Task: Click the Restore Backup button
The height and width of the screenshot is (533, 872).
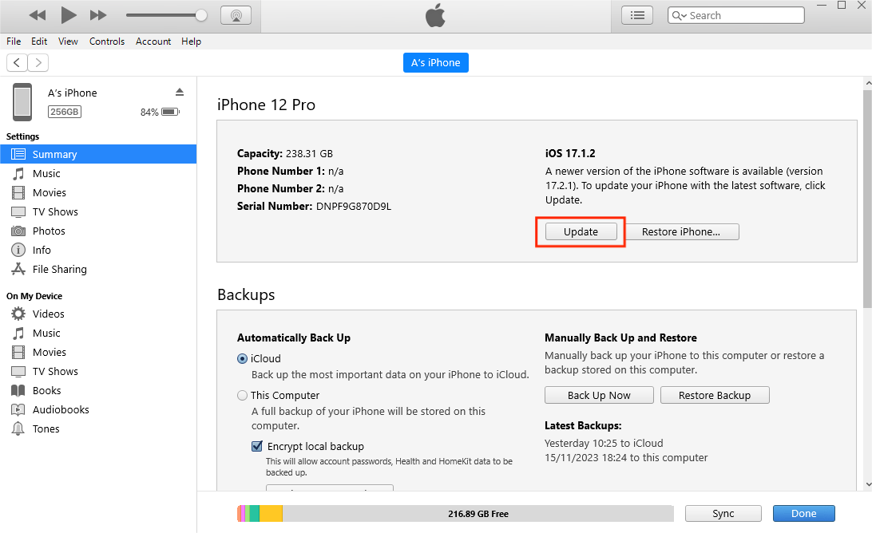Action: click(715, 395)
